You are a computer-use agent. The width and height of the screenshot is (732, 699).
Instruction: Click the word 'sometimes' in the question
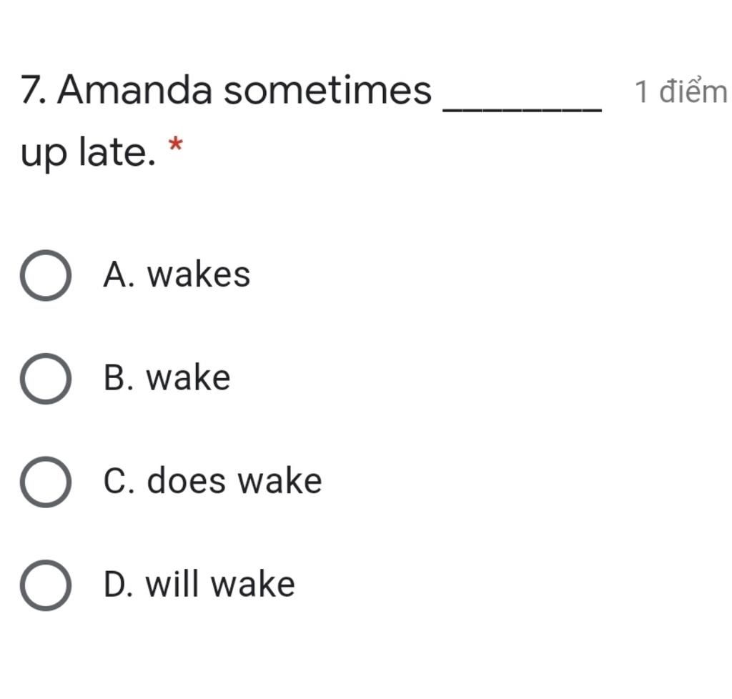(x=327, y=90)
